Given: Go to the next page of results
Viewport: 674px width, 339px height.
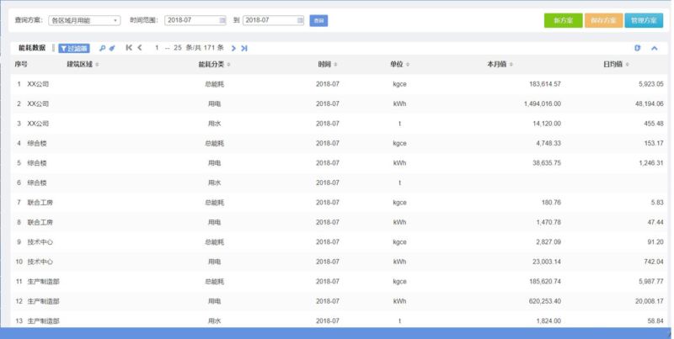Looking at the screenshot, I should tap(233, 48).
